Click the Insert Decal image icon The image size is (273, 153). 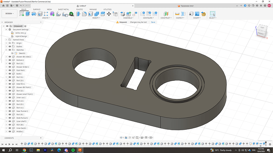click(x=197, y=14)
